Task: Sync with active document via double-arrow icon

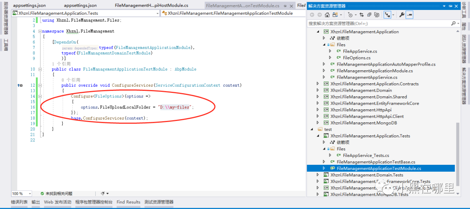Action: click(x=362, y=15)
